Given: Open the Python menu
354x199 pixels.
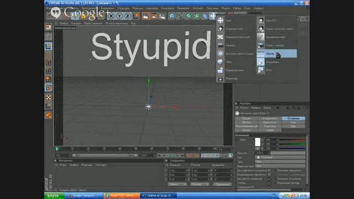Looking at the screenshot, I should (237, 8).
